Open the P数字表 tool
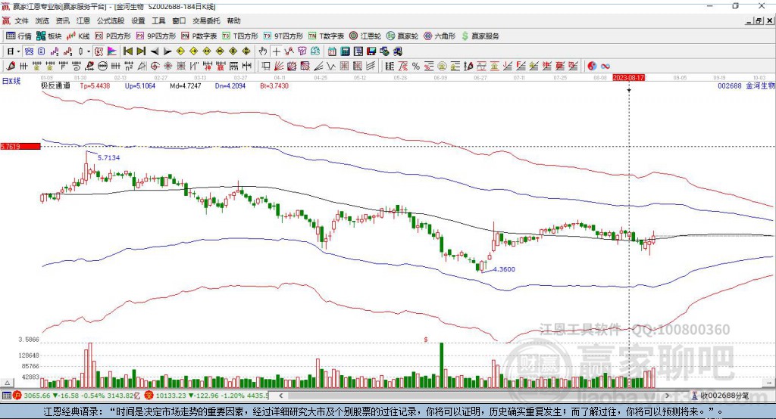The height and width of the screenshot is (419, 776). point(199,36)
